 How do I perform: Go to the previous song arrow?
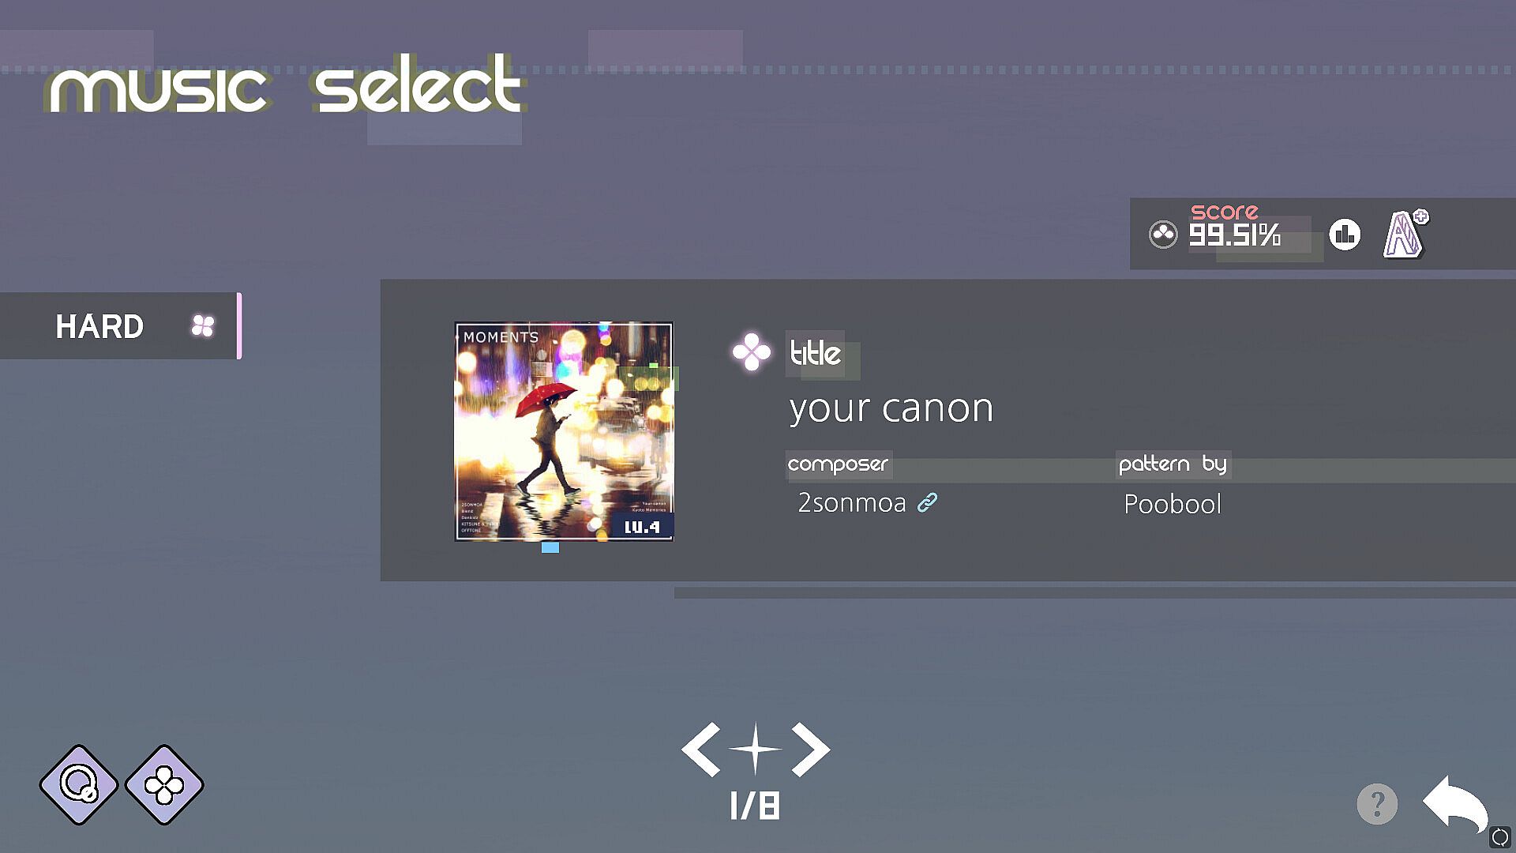coord(700,749)
